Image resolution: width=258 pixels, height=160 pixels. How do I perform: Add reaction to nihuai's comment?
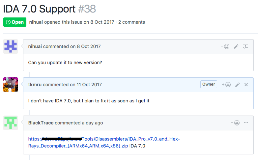tap(225, 46)
